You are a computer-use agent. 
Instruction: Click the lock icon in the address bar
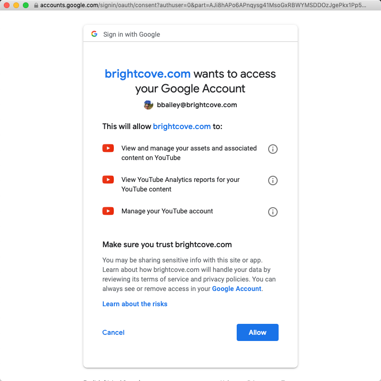(36, 6)
